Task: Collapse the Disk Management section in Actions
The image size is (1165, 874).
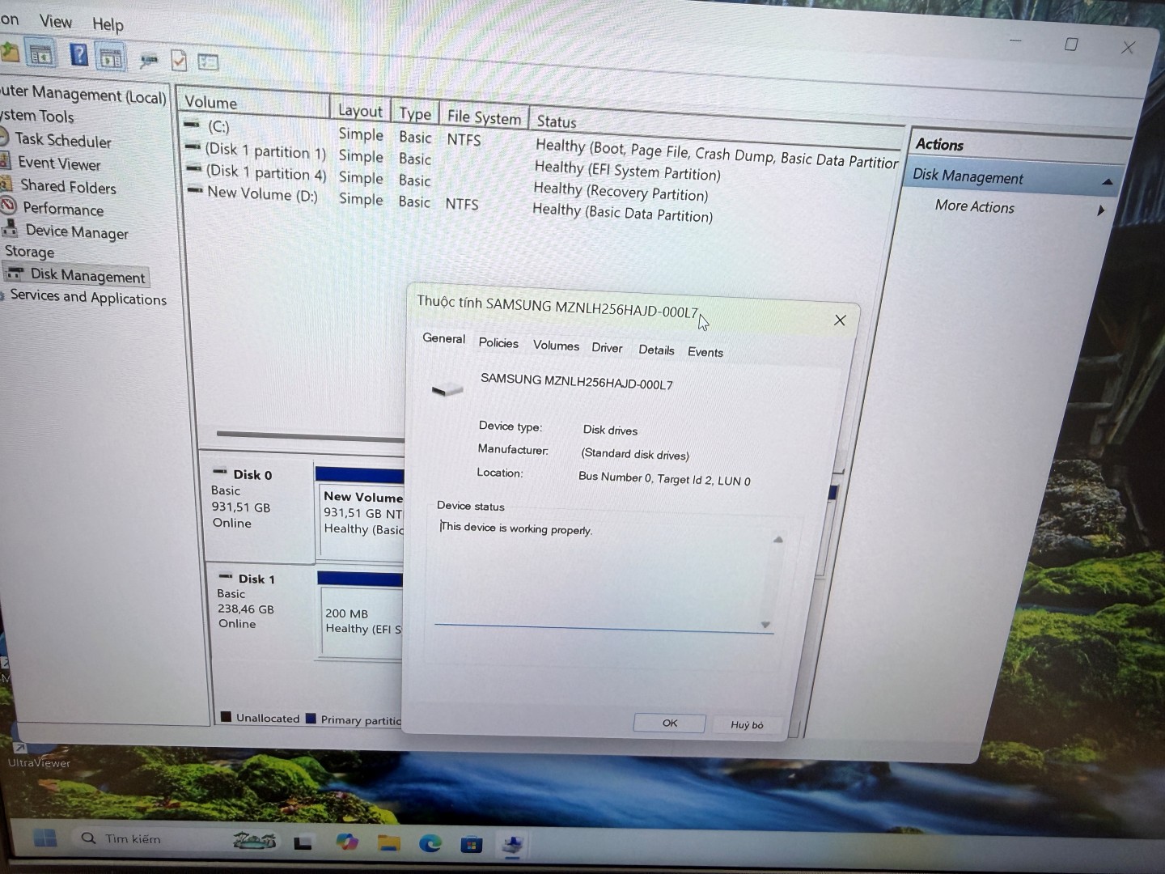Action: click(1108, 182)
